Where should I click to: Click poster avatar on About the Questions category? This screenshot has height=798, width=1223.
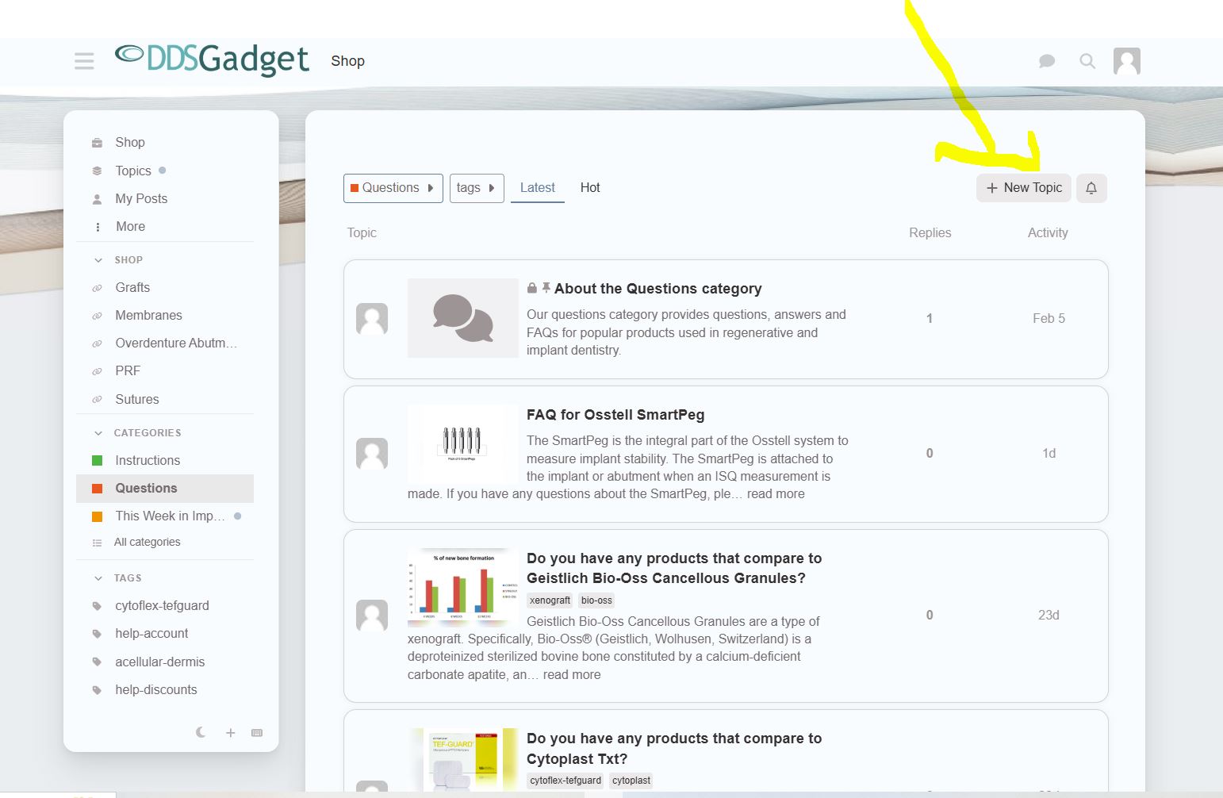pyautogui.click(x=372, y=319)
